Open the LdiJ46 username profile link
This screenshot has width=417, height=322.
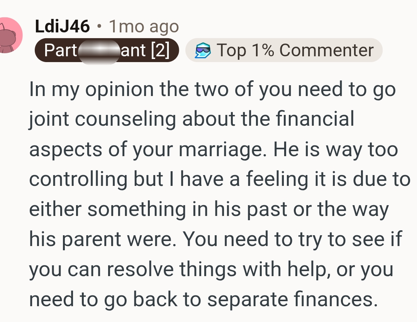coord(62,27)
